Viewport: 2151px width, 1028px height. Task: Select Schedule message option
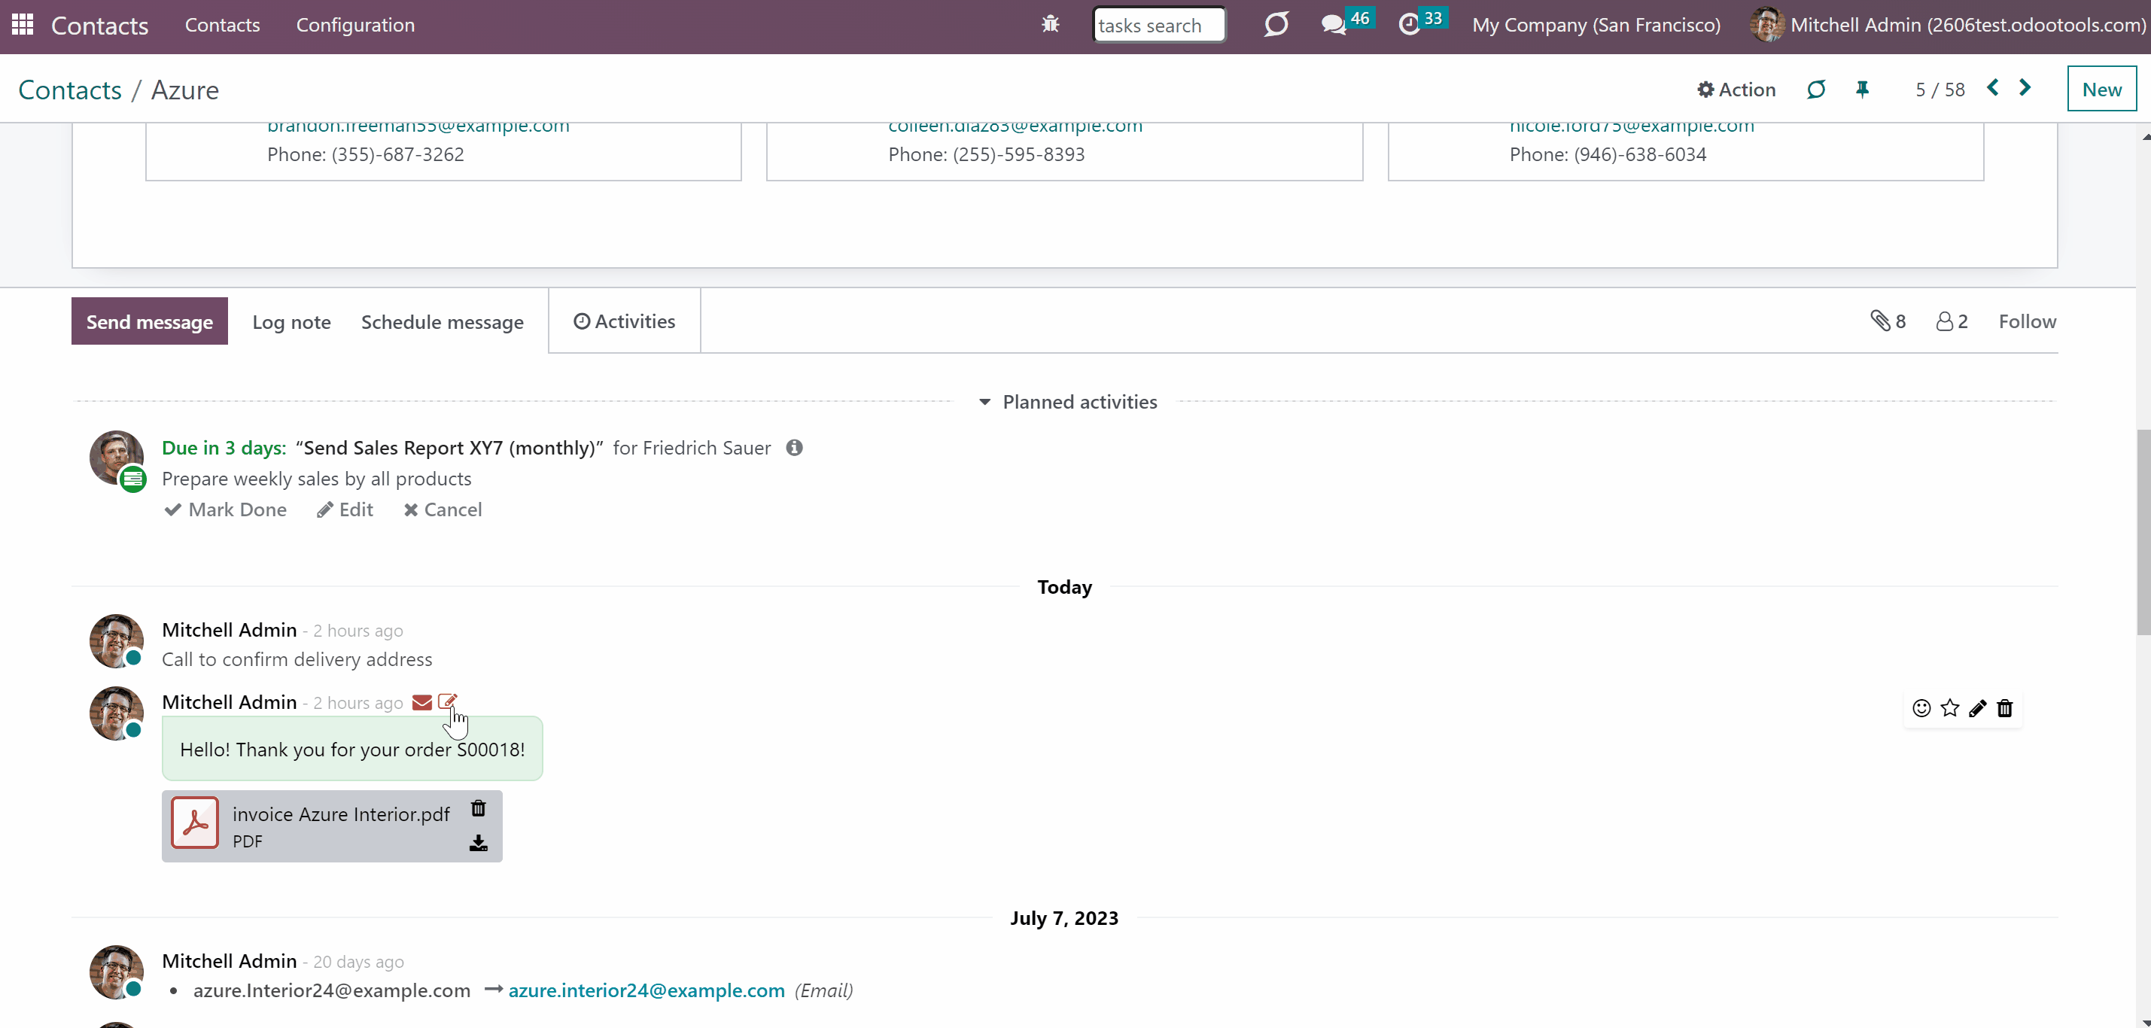tap(443, 322)
